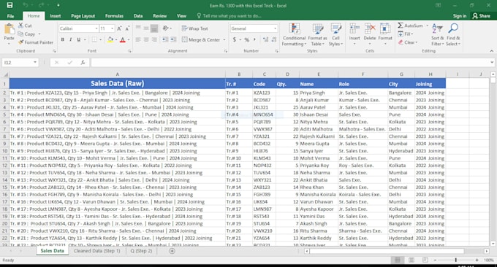
Task: Open Cell Styles gallery
Action: 335,35
